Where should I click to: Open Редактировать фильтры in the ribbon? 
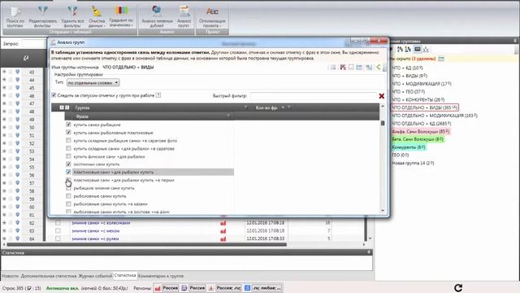[x=43, y=17]
